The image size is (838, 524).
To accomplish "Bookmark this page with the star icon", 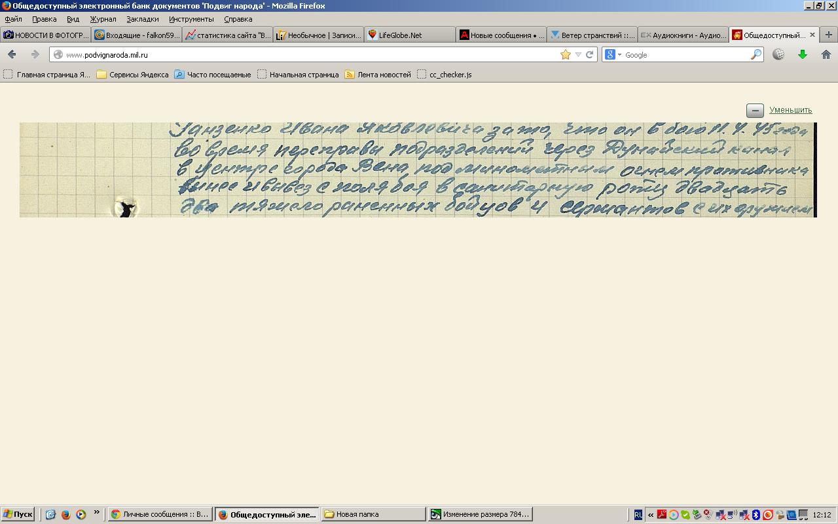I will (566, 55).
